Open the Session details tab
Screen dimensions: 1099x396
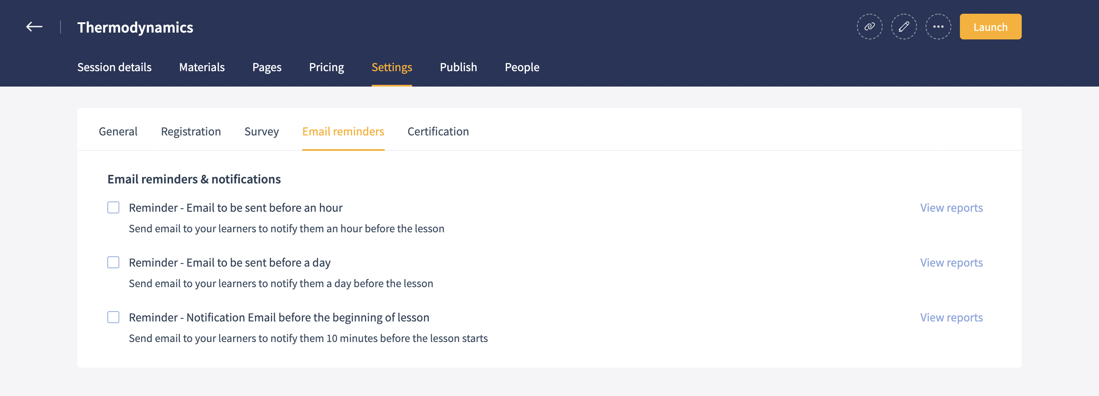pyautogui.click(x=114, y=67)
